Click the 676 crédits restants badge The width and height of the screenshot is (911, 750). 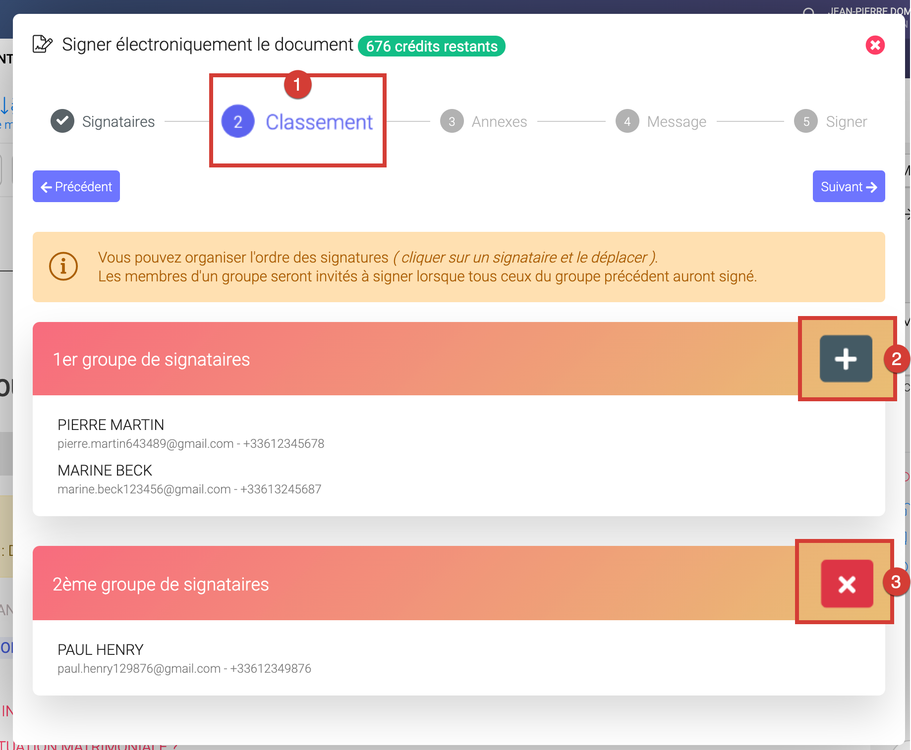(431, 46)
